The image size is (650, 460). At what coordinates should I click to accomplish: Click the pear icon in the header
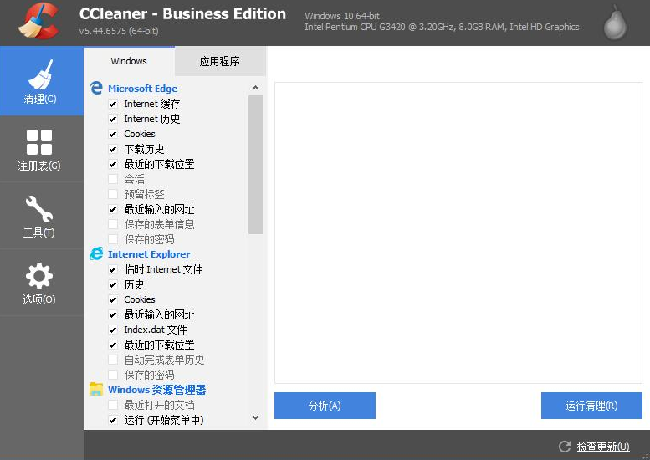(x=615, y=23)
